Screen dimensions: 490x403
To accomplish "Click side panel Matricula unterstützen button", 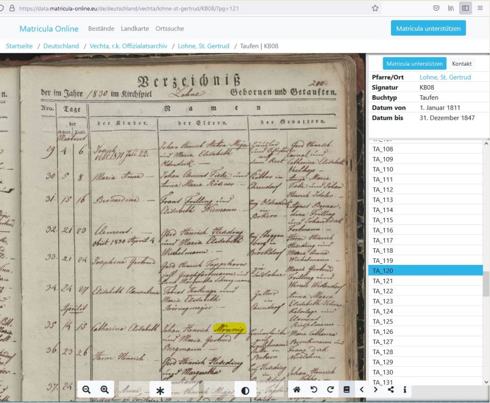I will pyautogui.click(x=414, y=63).
